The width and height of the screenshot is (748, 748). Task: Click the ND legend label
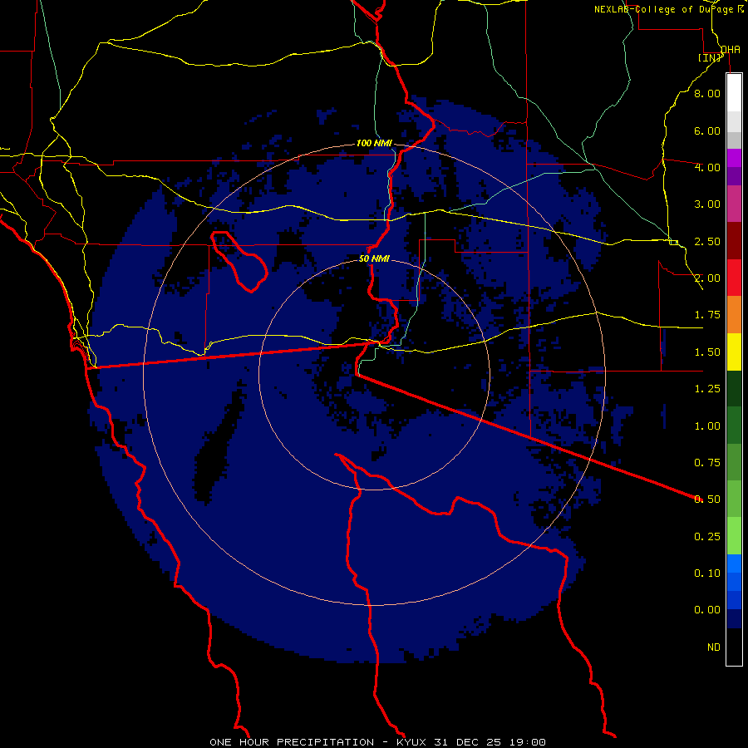pyautogui.click(x=714, y=647)
